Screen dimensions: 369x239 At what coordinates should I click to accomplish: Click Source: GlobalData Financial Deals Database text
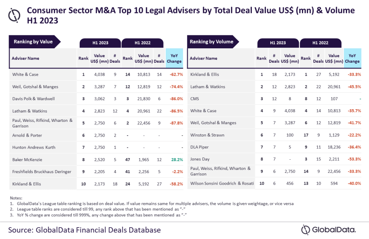click(x=84, y=230)
